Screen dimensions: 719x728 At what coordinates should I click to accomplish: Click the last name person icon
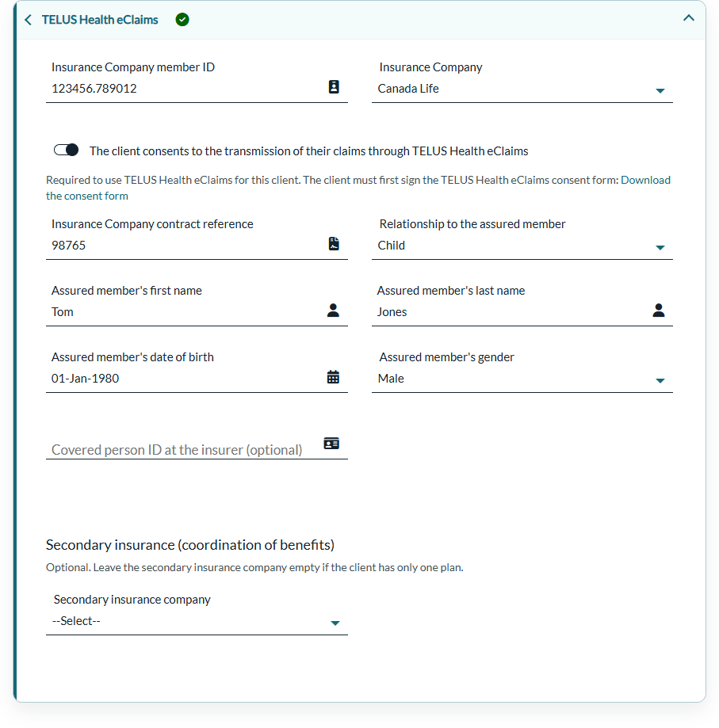[659, 311]
